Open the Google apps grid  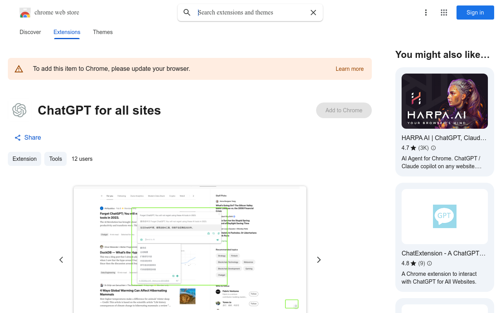(444, 13)
